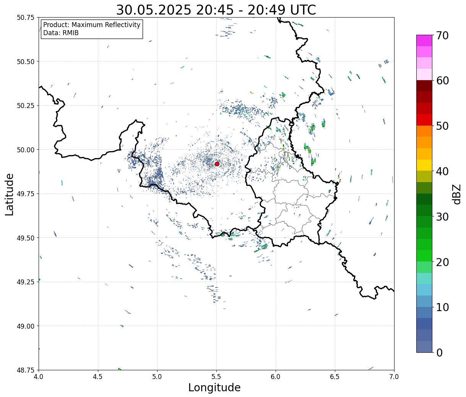The image size is (466, 397).
Task: Click the colorbar tick label 40
Action: [442, 171]
